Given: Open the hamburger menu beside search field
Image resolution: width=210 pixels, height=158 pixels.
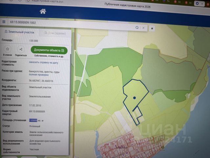Looking at the screenshot, I should click(4, 22).
